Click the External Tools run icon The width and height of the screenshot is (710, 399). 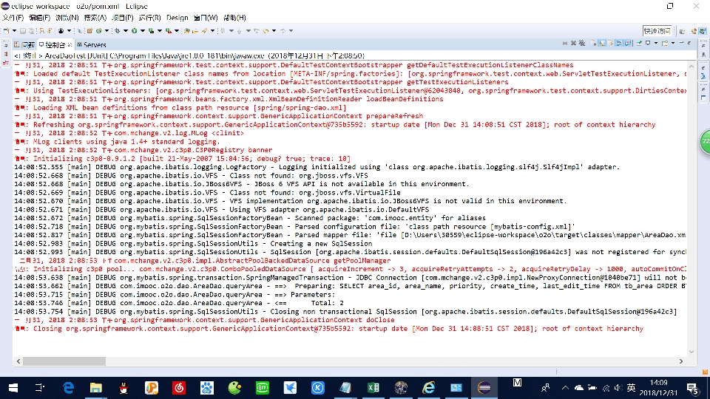point(168,31)
